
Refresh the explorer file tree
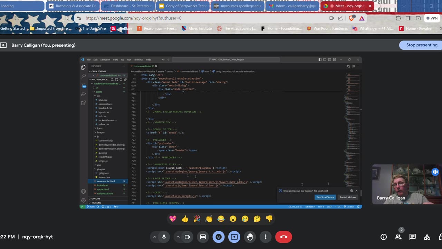click(x=121, y=80)
